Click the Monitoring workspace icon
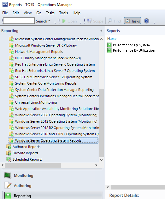 pos(8,176)
